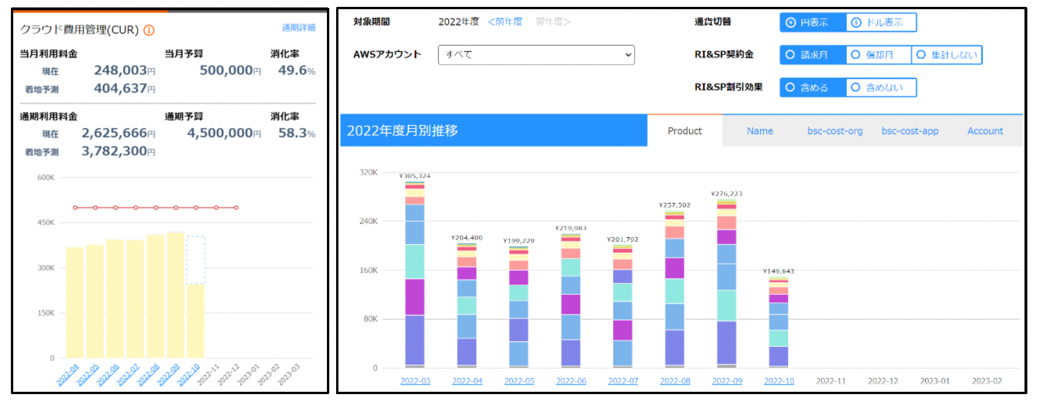Image resolution: width=1040 pixels, height=405 pixels.
Task: Click the 58.3% full-term consumption rate
Action: 296,133
